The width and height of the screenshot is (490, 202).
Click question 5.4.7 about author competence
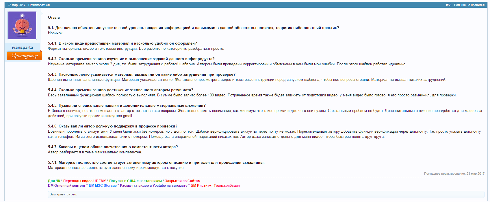tap(113, 147)
